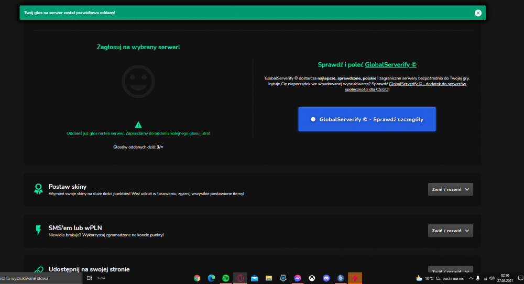The width and height of the screenshot is (524, 284).
Task: Click the weather widget showing 10°C
Action: pos(440,278)
